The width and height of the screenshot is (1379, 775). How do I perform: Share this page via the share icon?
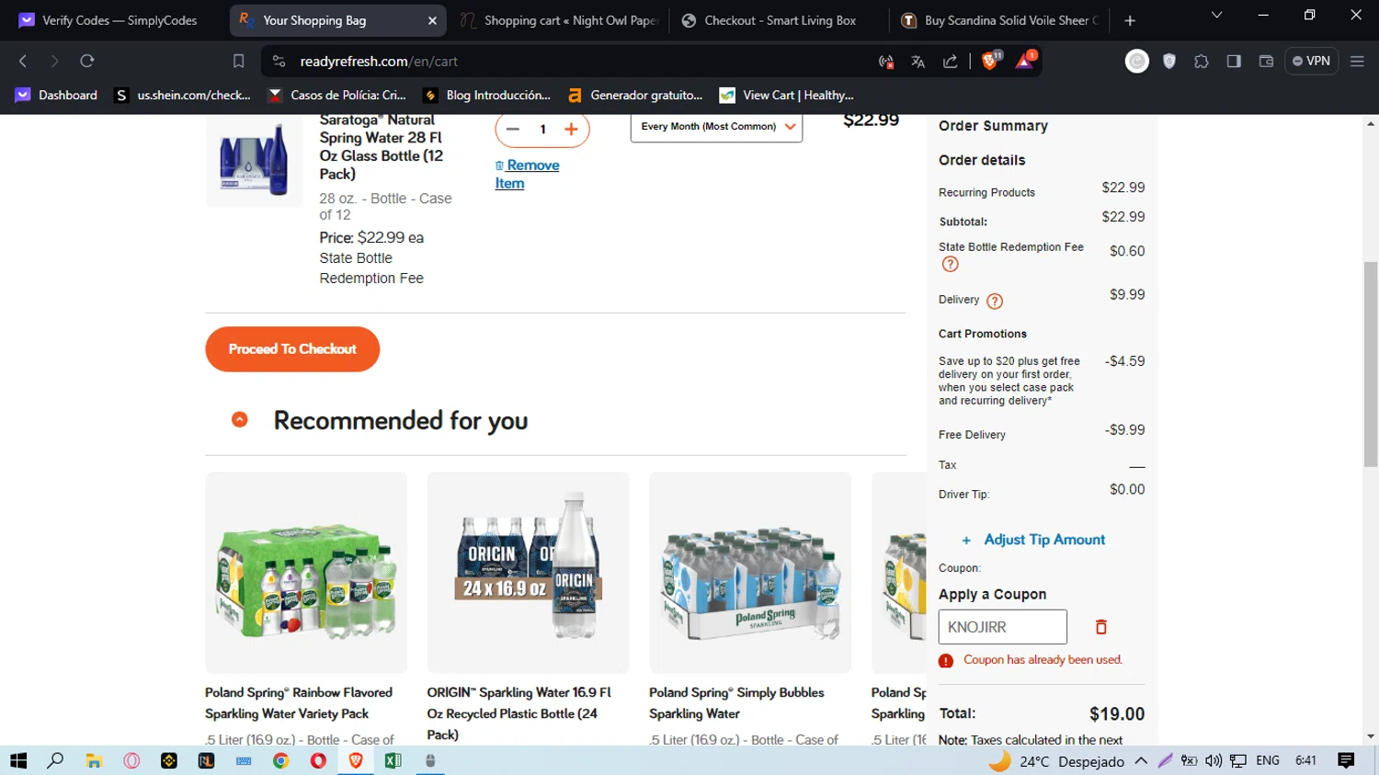pyautogui.click(x=950, y=62)
